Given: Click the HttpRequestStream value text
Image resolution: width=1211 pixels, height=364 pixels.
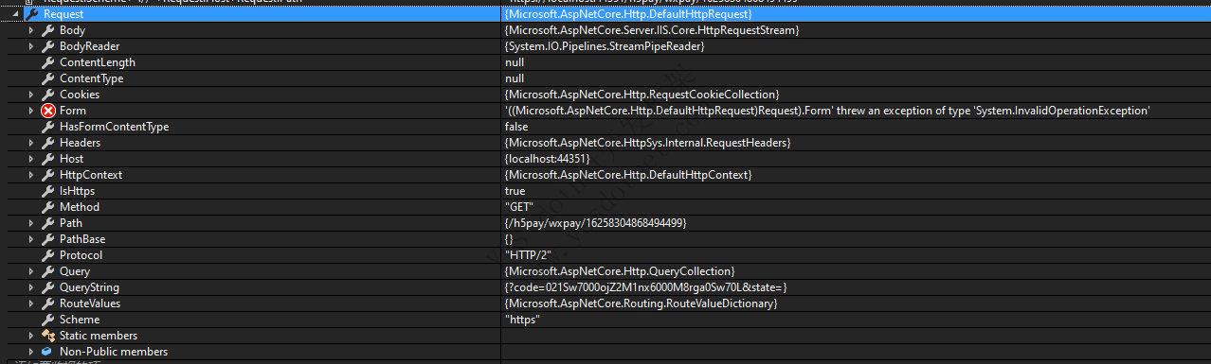Looking at the screenshot, I should pyautogui.click(x=652, y=30).
